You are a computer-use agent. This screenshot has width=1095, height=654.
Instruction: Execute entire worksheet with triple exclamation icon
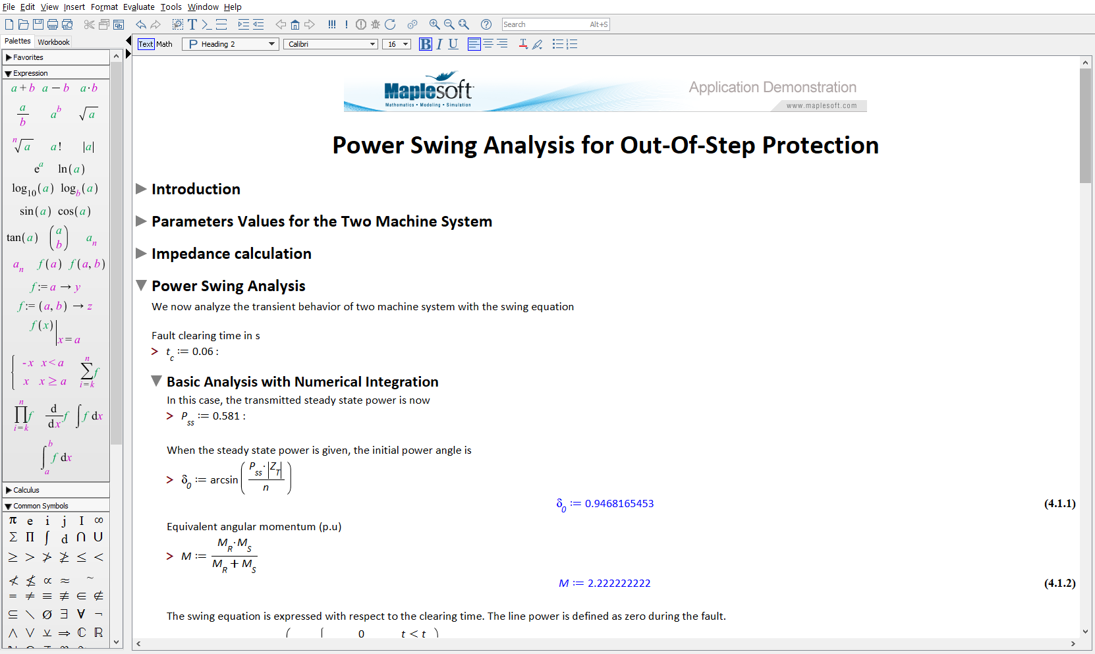[331, 24]
